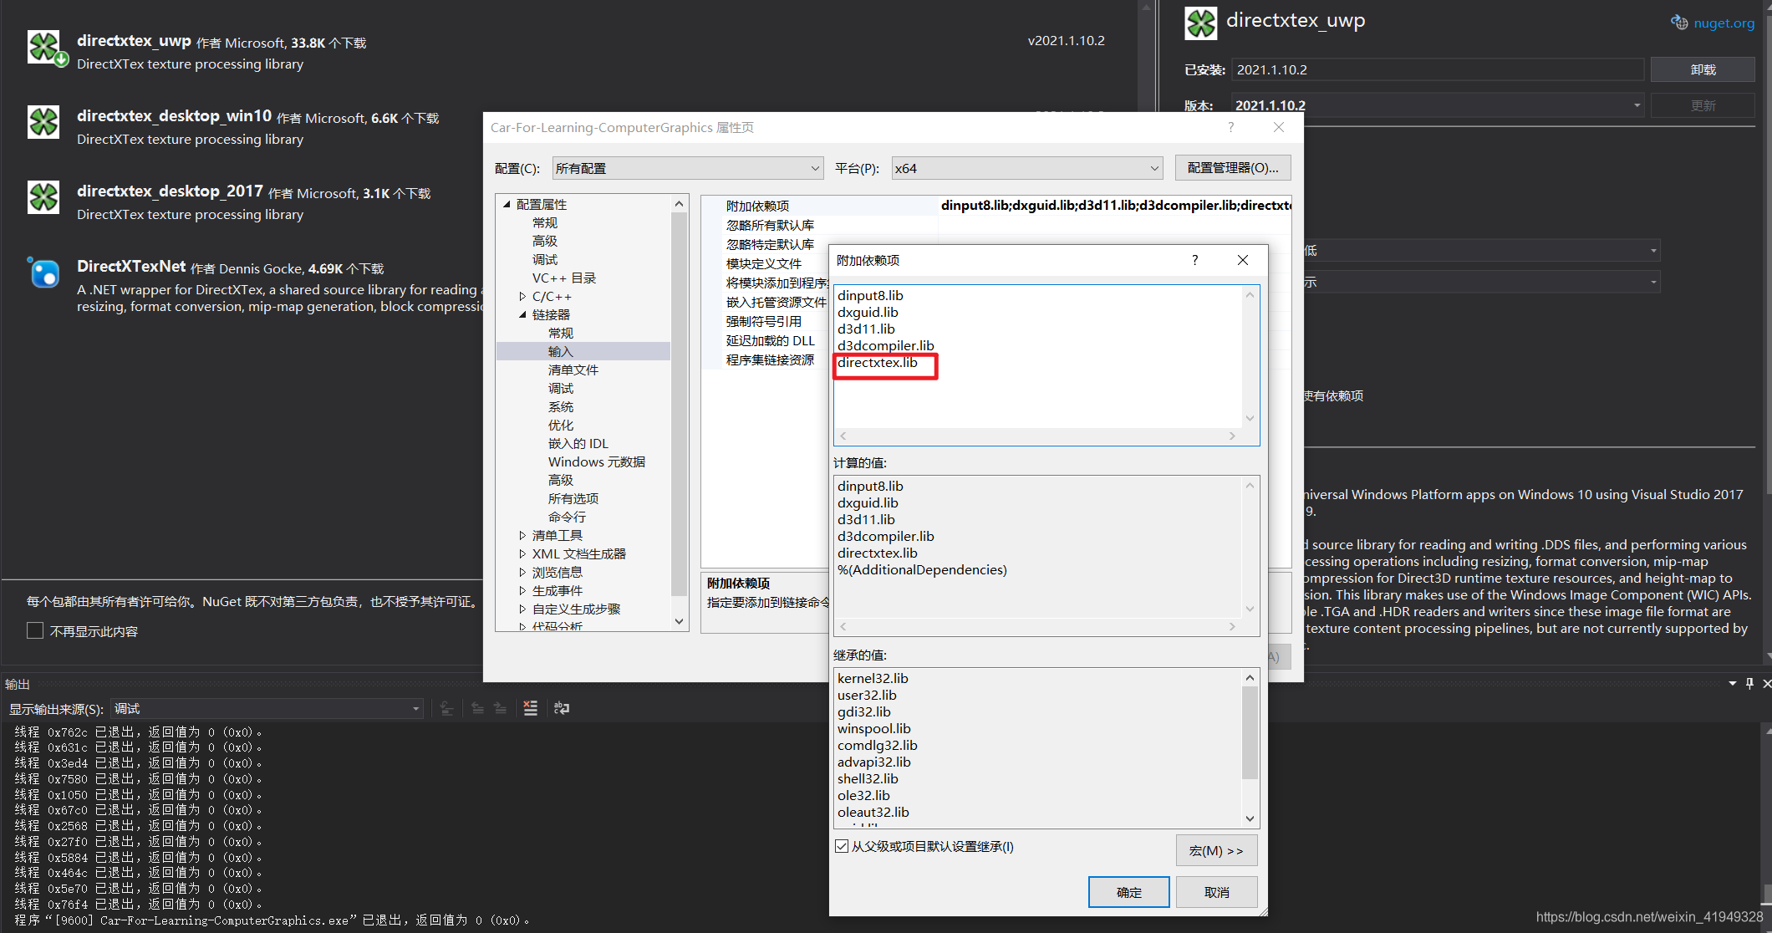Open the 配置 dropdown showing 所有配置
The width and height of the screenshot is (1772, 933).
point(687,167)
